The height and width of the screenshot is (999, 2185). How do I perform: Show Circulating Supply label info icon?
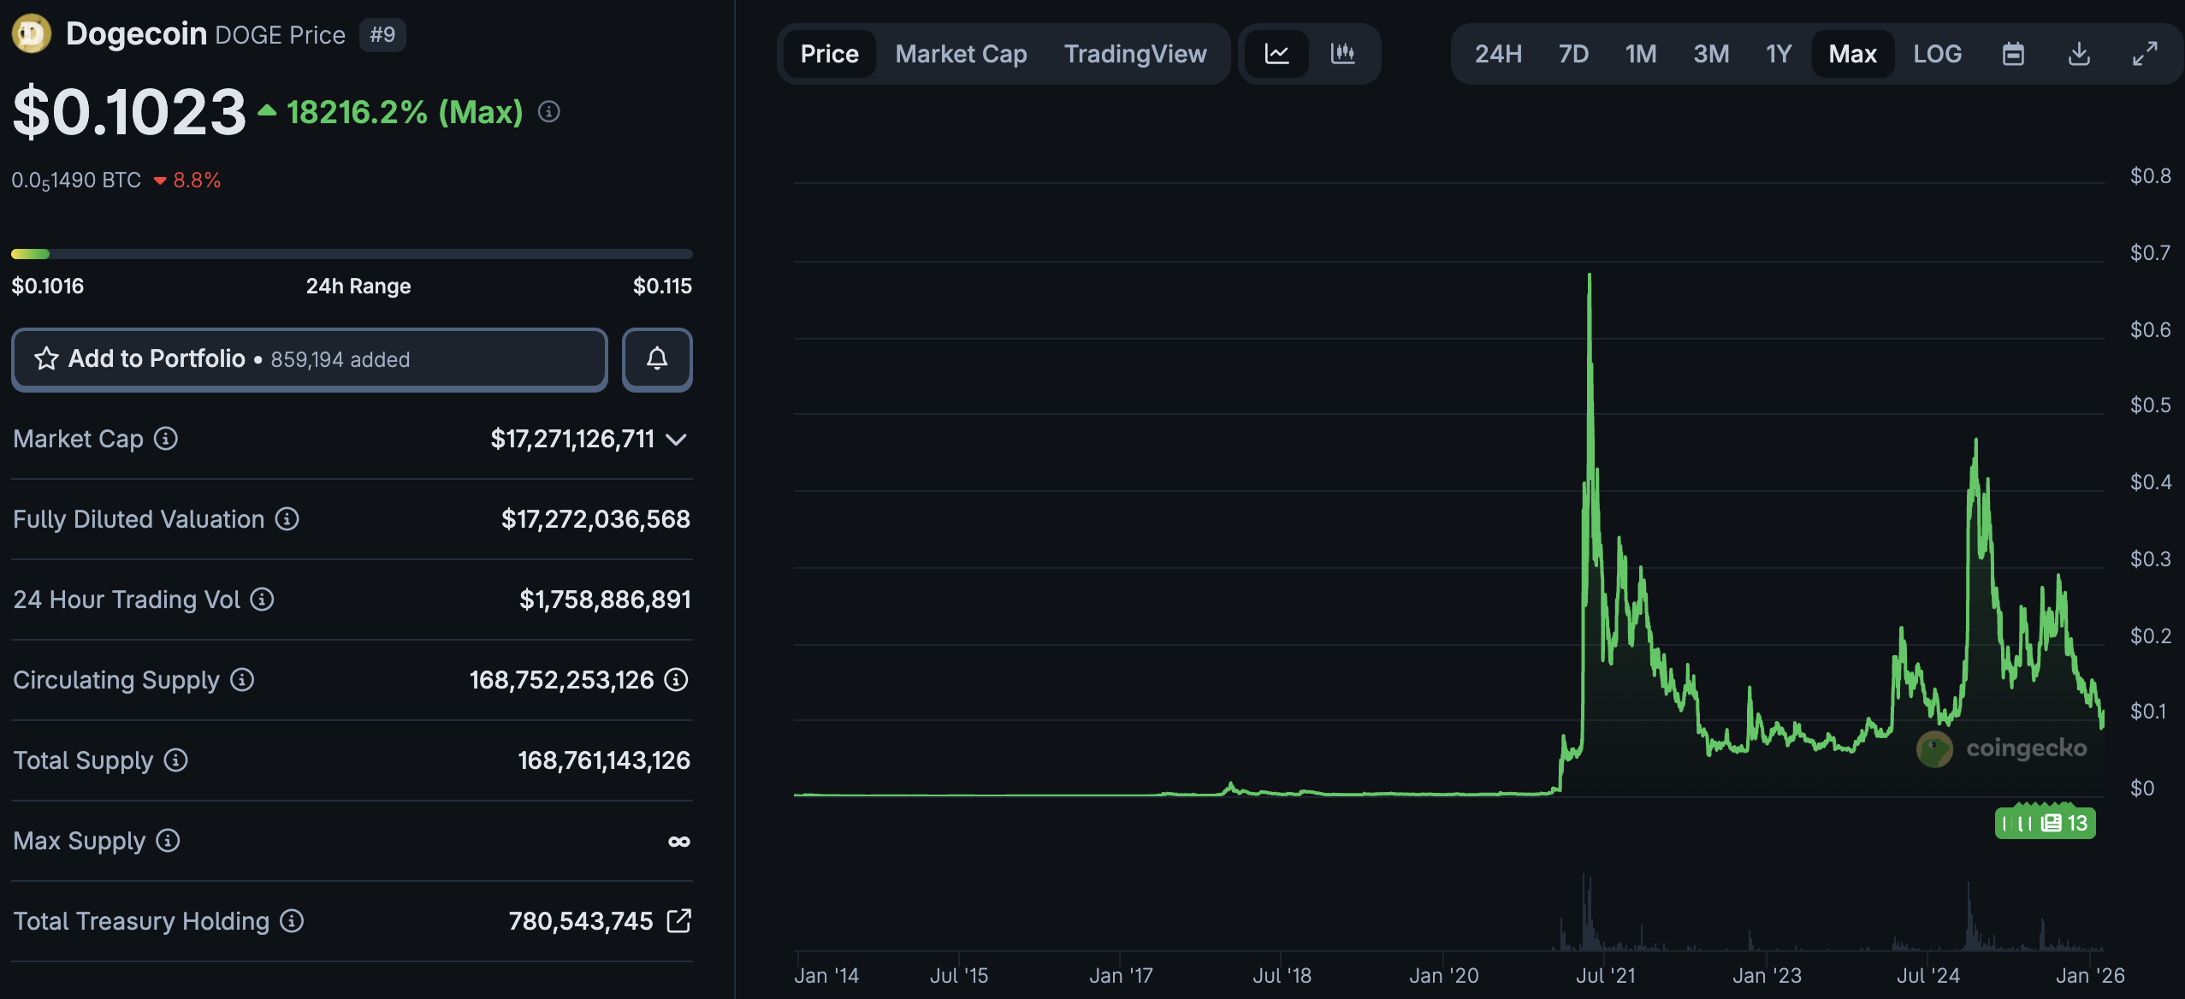click(x=242, y=680)
